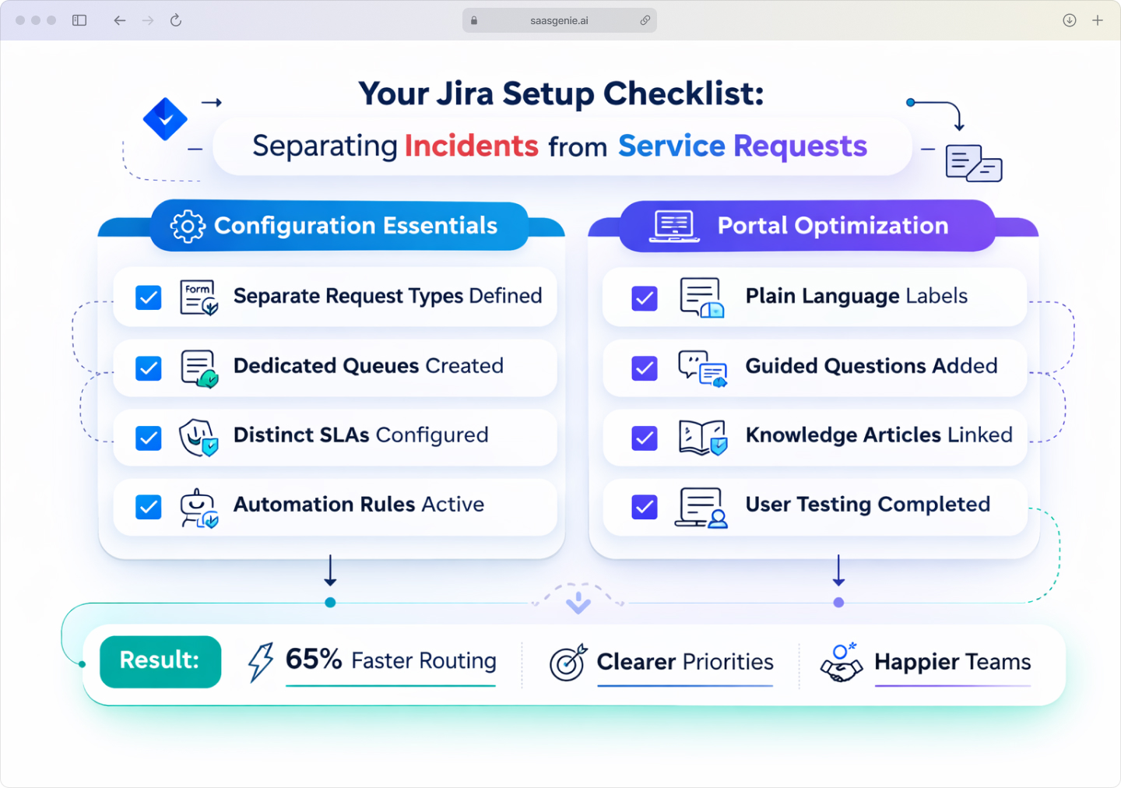
Task: Click the queue list icon beside Dedicated Queues
Action: [x=198, y=368]
